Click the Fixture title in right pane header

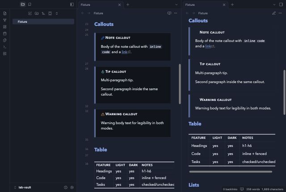[203, 13]
